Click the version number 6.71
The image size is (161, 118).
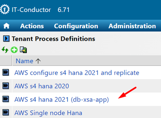click(x=64, y=10)
